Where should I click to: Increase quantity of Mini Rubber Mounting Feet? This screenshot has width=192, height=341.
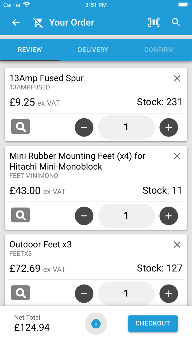coord(169,216)
